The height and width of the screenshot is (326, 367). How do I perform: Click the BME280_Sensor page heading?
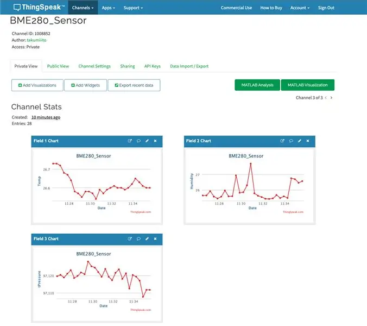click(48, 21)
